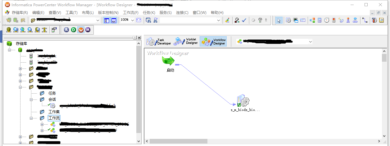Open the 工作流(F) menu
The height and width of the screenshot is (146, 390).
[x=131, y=13]
